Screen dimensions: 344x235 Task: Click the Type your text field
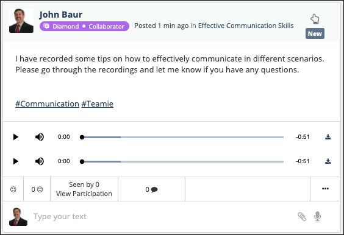tap(162, 217)
